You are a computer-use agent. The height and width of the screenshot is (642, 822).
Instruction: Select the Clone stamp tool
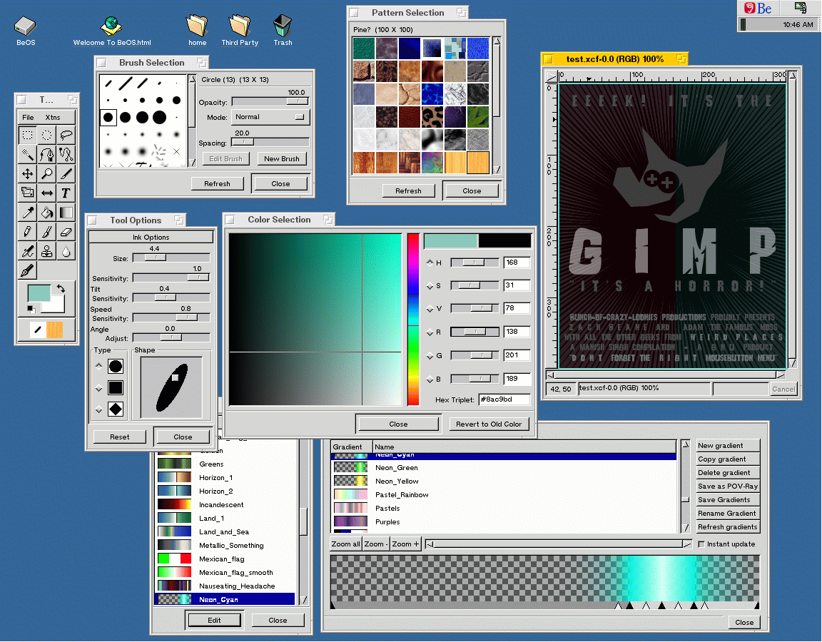[x=46, y=252]
